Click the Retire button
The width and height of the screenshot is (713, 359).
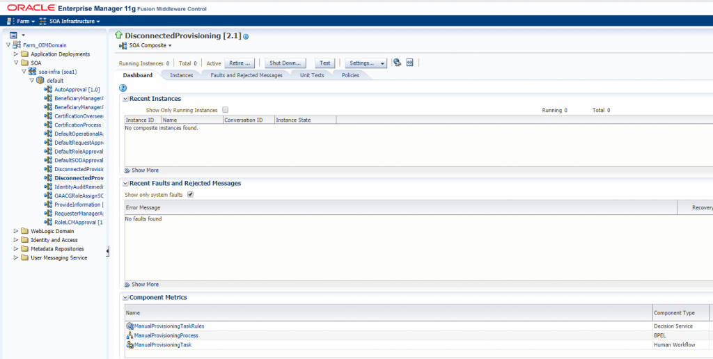240,63
